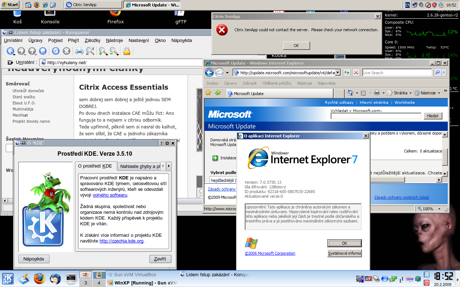The image size is (460, 287).
Task: Zoom in with Konqueror's magnifier plus icon
Action: click(x=103, y=51)
